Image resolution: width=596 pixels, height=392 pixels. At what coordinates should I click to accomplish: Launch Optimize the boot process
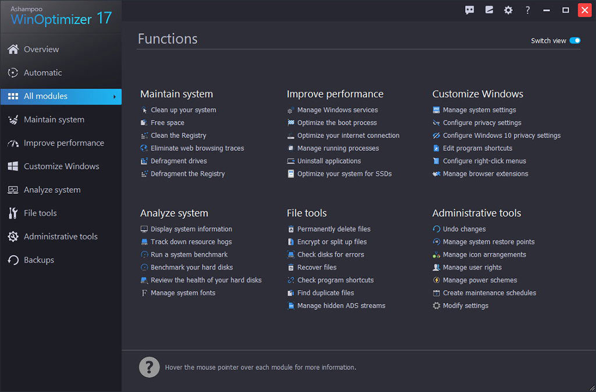pyautogui.click(x=336, y=123)
